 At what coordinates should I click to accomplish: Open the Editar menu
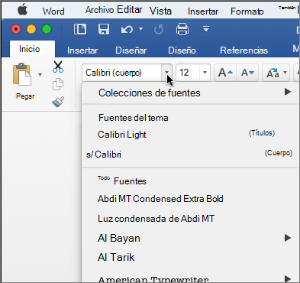[130, 10]
